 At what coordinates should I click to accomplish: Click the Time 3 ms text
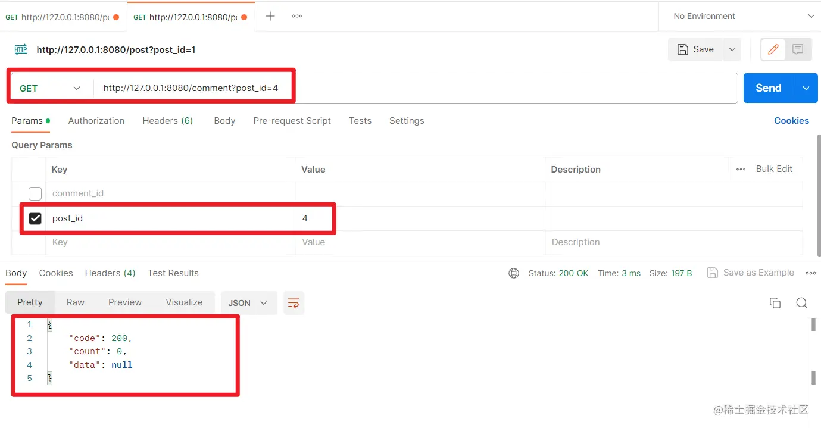coord(619,273)
